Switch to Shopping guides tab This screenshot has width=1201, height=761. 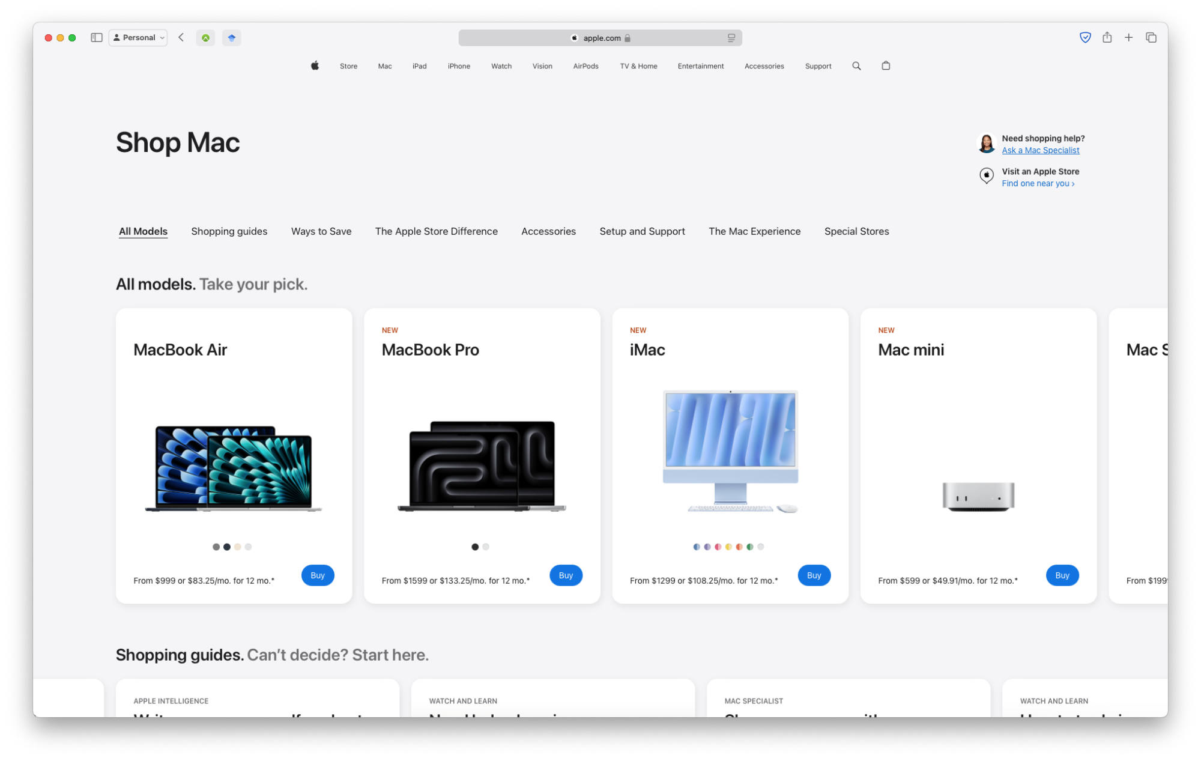[x=229, y=231]
